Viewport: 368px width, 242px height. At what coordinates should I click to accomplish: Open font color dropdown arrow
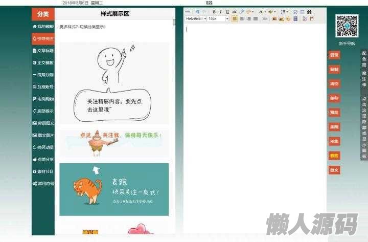pos(265,12)
